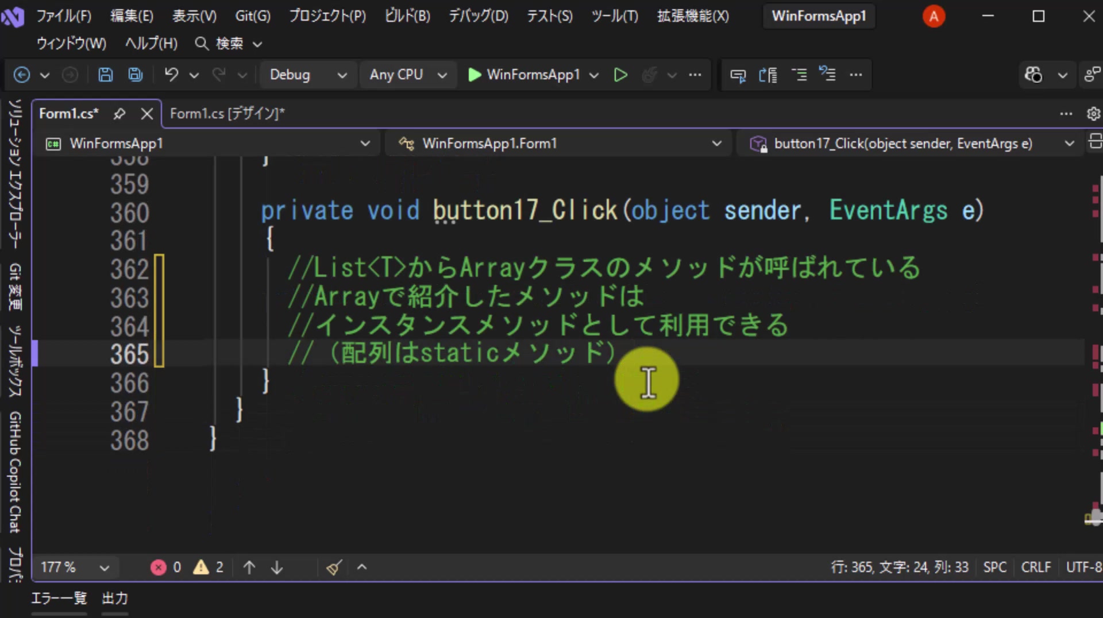1103x618 pixels.
Task: Switch to Form1.cs [デザイン] tab
Action: (227, 114)
